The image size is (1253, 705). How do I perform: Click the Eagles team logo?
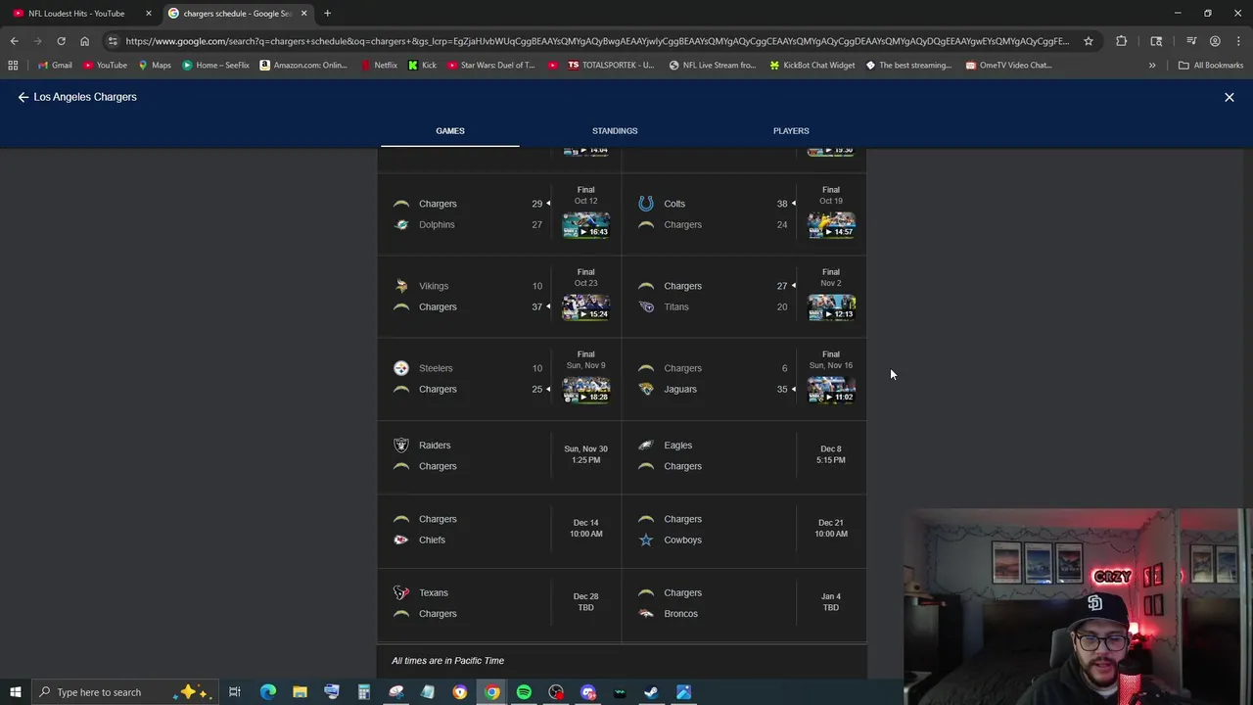645,446
